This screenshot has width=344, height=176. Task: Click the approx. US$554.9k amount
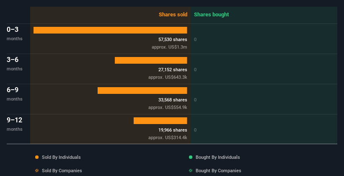pyautogui.click(x=168, y=108)
